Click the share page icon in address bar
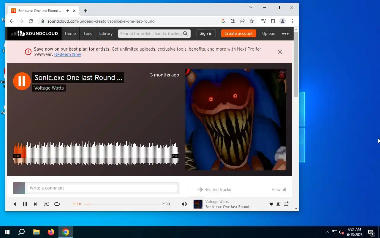This screenshot has height=238, width=380. tap(242, 21)
